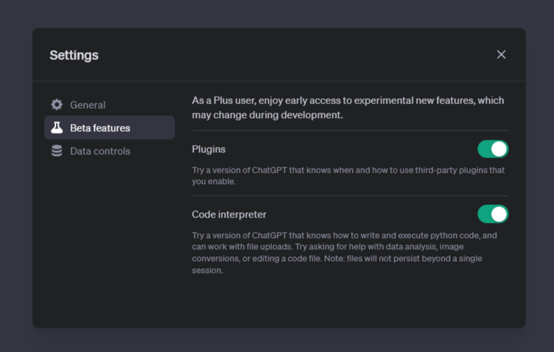554x352 pixels.
Task: Click the Code interpreter label text
Action: [229, 214]
